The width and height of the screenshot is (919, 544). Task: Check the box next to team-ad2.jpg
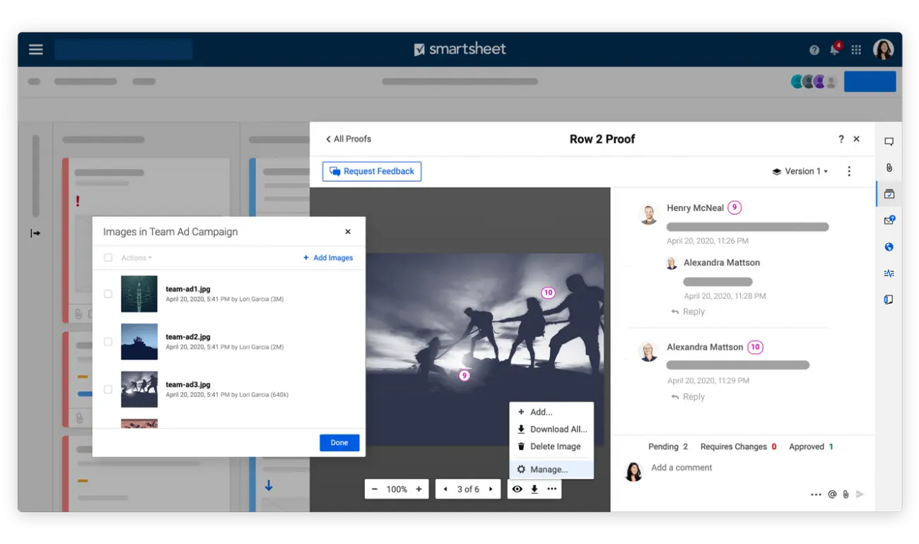108,342
